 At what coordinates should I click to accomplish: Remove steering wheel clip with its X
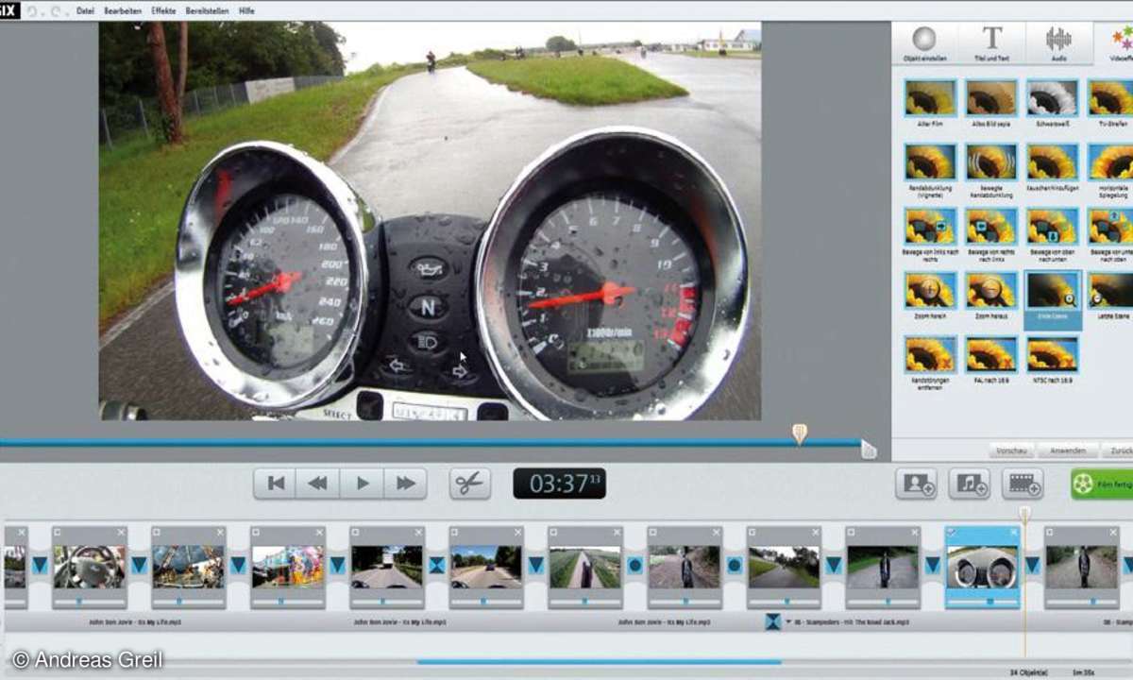tap(122, 533)
